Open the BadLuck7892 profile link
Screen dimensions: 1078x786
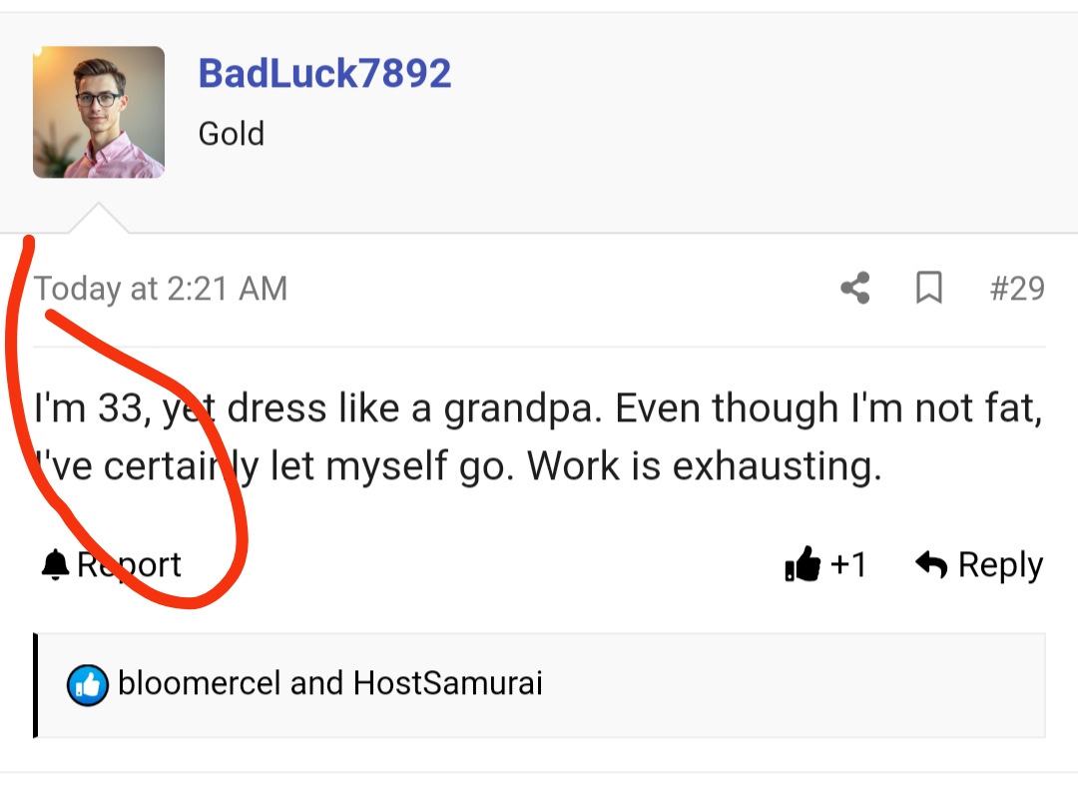click(324, 73)
